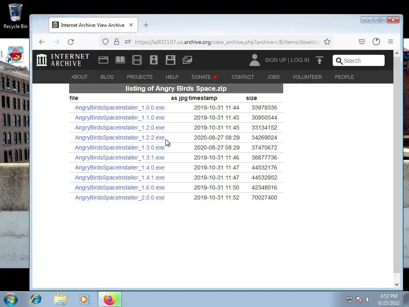The width and height of the screenshot is (409, 307).
Task: Close the Internet Archive tab
Action: tap(131, 25)
